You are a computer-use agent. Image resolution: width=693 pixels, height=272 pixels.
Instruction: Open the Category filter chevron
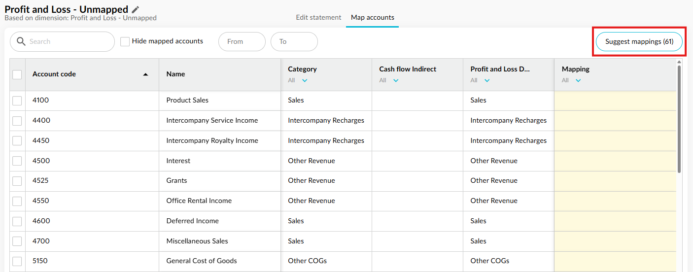305,80
